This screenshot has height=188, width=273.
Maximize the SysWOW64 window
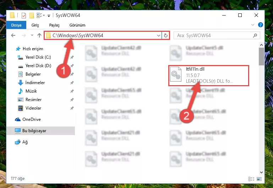(240, 15)
